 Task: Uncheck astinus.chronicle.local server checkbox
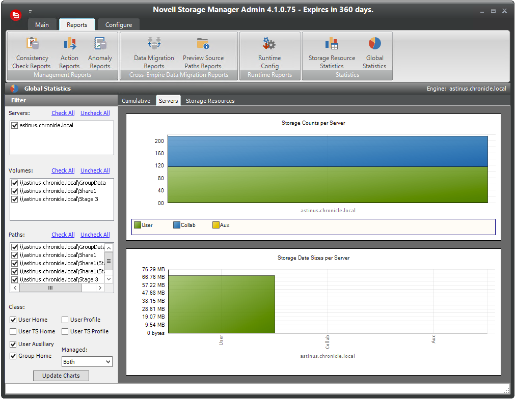tap(14, 125)
